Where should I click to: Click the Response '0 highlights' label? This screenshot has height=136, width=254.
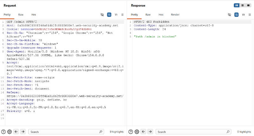244,132
